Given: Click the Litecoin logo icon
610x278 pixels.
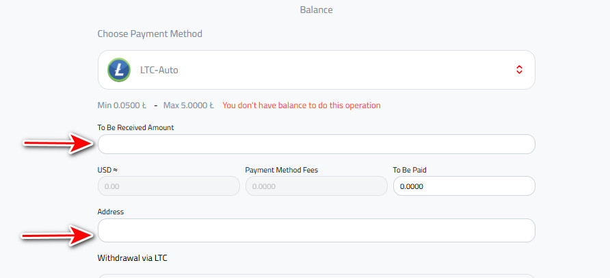Looking at the screenshot, I should pos(119,70).
